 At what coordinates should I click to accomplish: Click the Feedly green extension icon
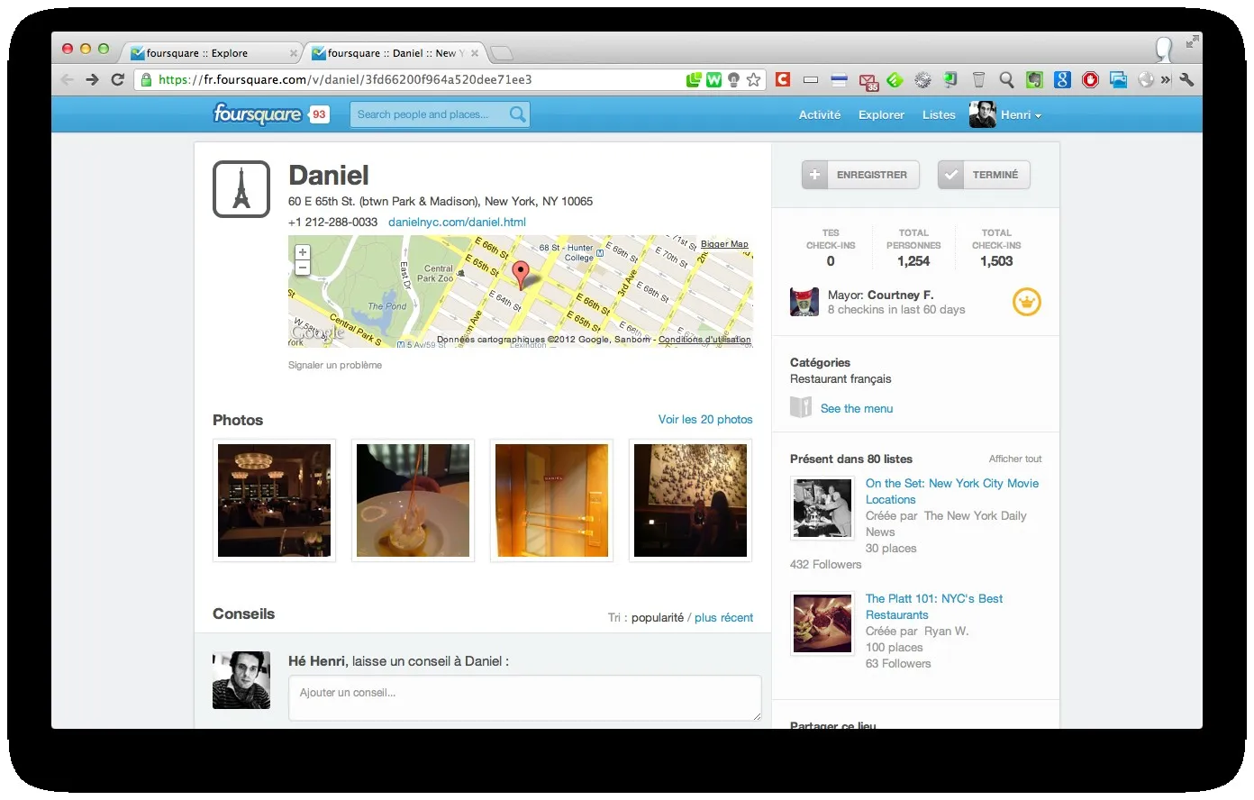pos(895,79)
